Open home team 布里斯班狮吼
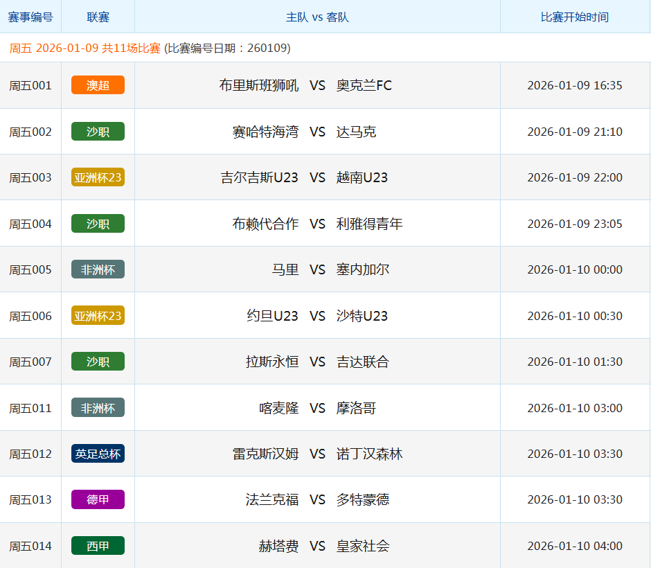Viewport: 651px width, 568px height. click(259, 85)
